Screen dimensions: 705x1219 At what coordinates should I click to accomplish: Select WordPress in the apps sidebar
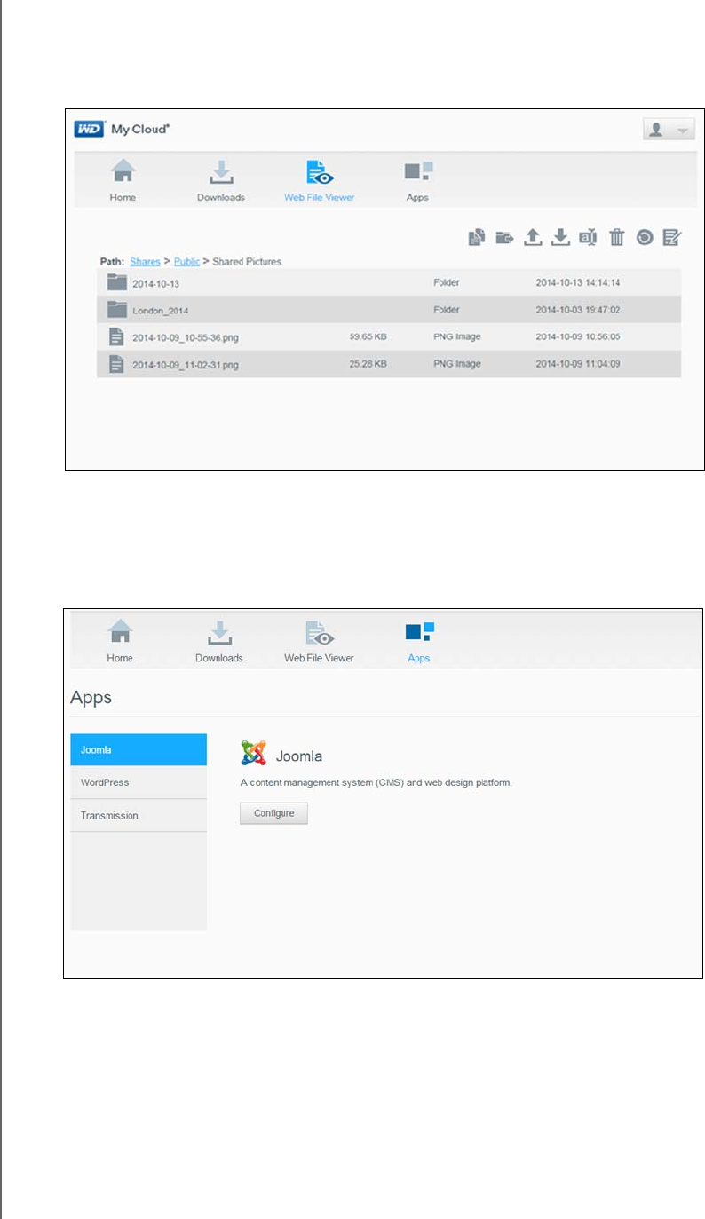tap(139, 782)
